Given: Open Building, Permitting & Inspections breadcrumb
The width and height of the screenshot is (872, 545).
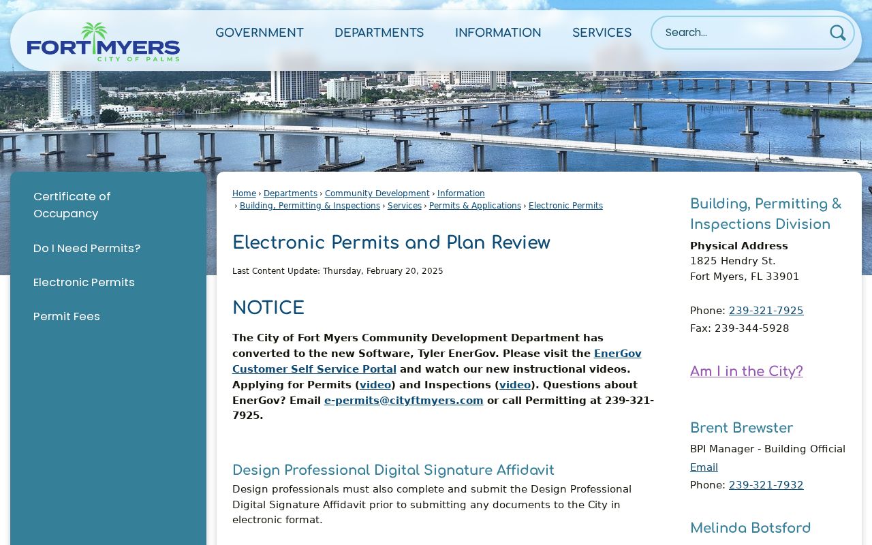Looking at the screenshot, I should click(x=310, y=206).
